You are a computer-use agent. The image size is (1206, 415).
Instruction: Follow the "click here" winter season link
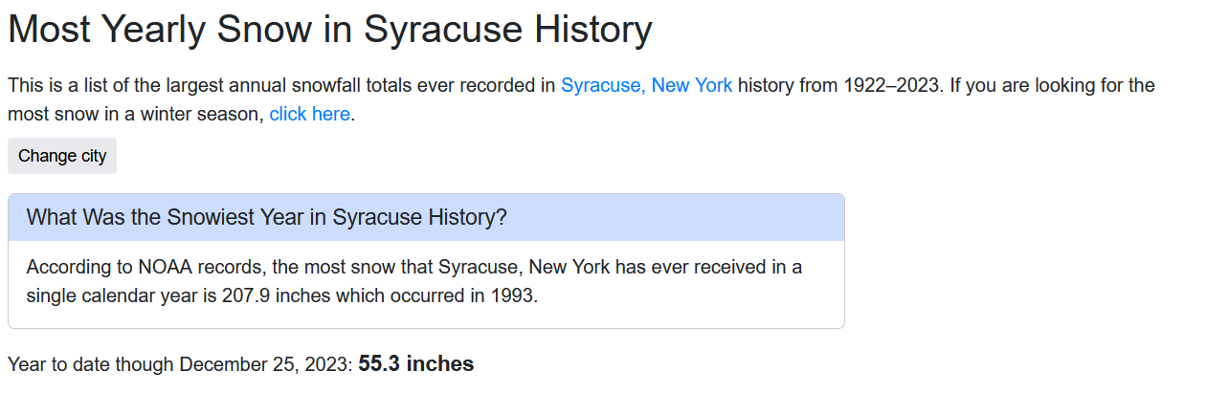309,114
